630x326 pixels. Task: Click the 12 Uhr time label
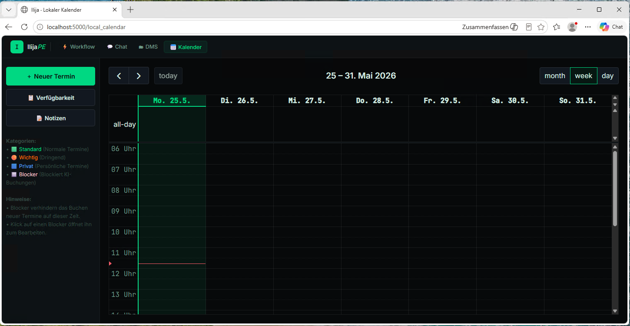[124, 274]
